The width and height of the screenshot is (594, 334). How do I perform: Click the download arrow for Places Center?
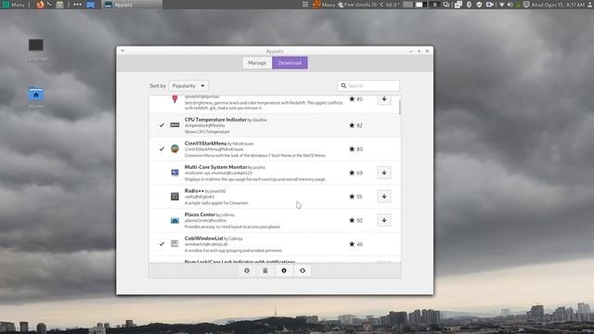(x=383, y=220)
